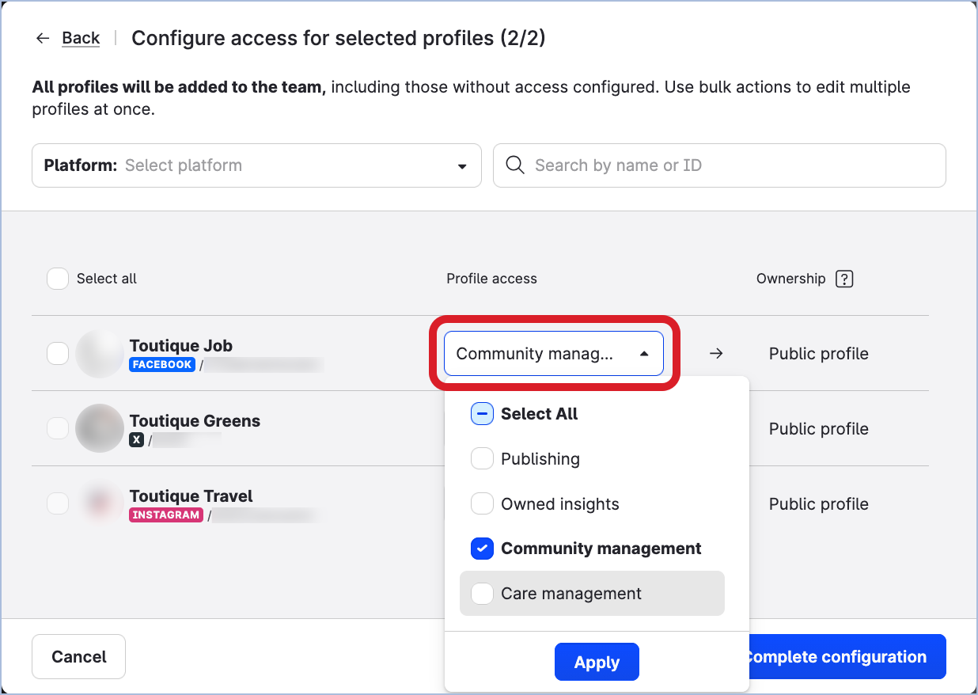Click the arrow icon beside Toutique Job access
Screen dimensions: 978x695
716,354
